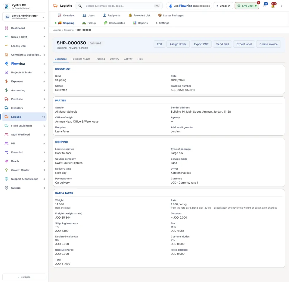The height and width of the screenshot is (282, 289).
Task: Click tracking number SCE-2026-050616
Action: [183, 90]
